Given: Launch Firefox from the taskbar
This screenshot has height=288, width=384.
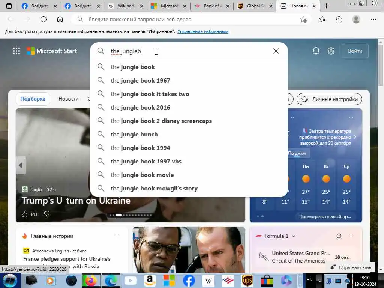Looking at the screenshot, I should point(91,280).
